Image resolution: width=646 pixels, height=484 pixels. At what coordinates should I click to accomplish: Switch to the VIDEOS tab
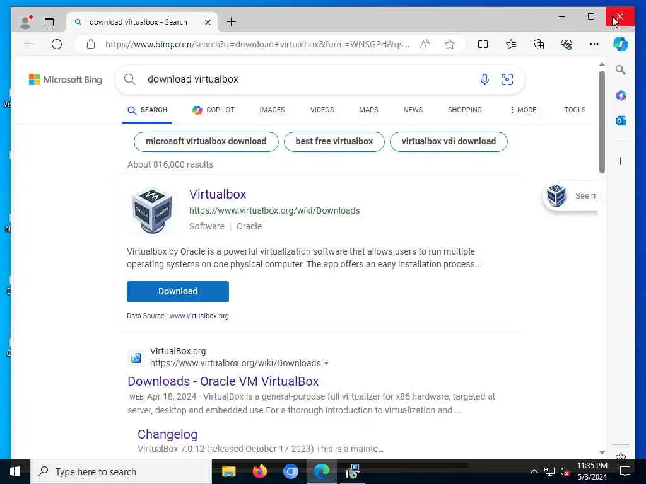[x=322, y=110]
